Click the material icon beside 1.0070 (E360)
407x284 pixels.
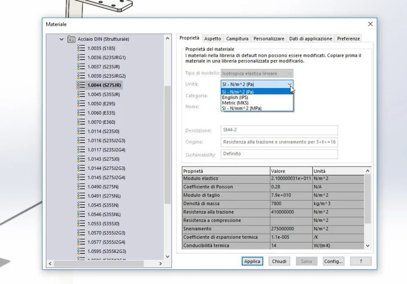[x=81, y=122]
